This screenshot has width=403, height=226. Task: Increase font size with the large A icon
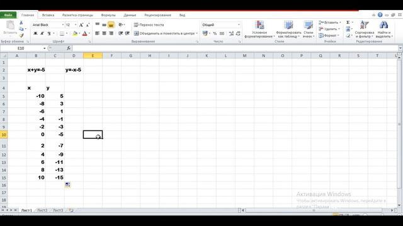click(81, 25)
